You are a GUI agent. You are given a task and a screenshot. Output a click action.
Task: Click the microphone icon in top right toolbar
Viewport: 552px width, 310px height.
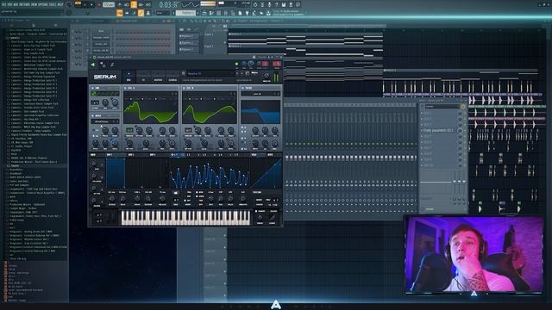[269, 5]
